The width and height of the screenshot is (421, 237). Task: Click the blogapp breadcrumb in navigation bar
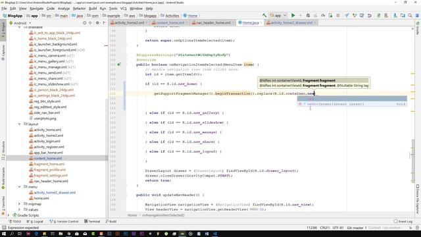pyautogui.click(x=148, y=16)
